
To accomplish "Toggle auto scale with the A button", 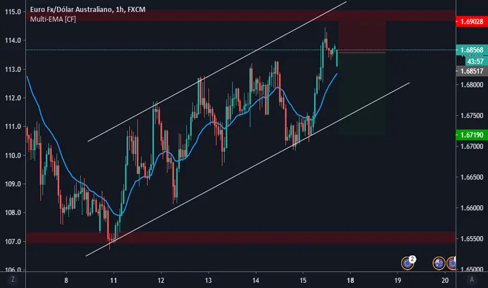I will point(472,280).
